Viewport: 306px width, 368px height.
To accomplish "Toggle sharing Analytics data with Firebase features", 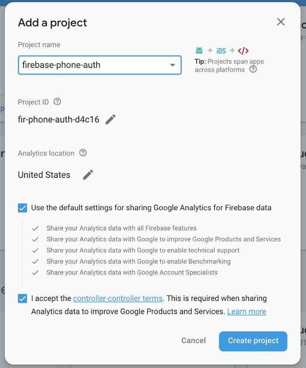I will (35, 228).
